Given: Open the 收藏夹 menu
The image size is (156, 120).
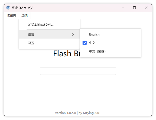Looking at the screenshot, I should coord(11,15).
